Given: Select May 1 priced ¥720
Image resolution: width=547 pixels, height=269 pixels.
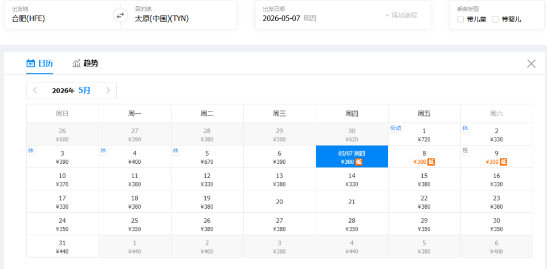Looking at the screenshot, I should point(424,134).
